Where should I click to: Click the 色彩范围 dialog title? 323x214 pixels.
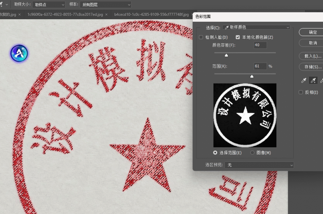coord(203,17)
